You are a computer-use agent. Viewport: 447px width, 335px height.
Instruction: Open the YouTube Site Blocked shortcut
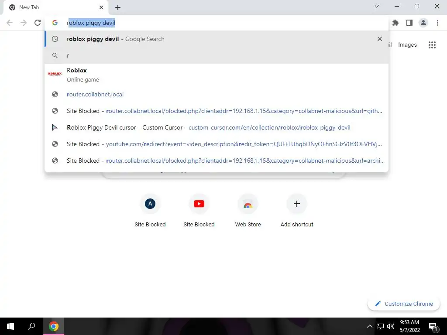[199, 211]
